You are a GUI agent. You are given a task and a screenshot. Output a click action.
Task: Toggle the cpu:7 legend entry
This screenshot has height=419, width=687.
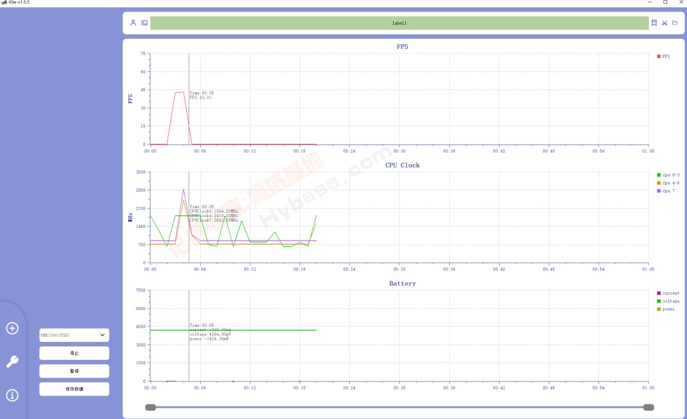pos(666,191)
